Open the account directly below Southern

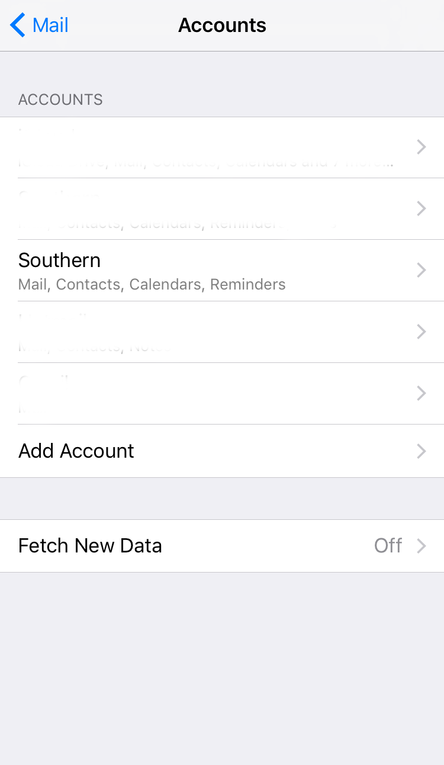(x=178, y=332)
